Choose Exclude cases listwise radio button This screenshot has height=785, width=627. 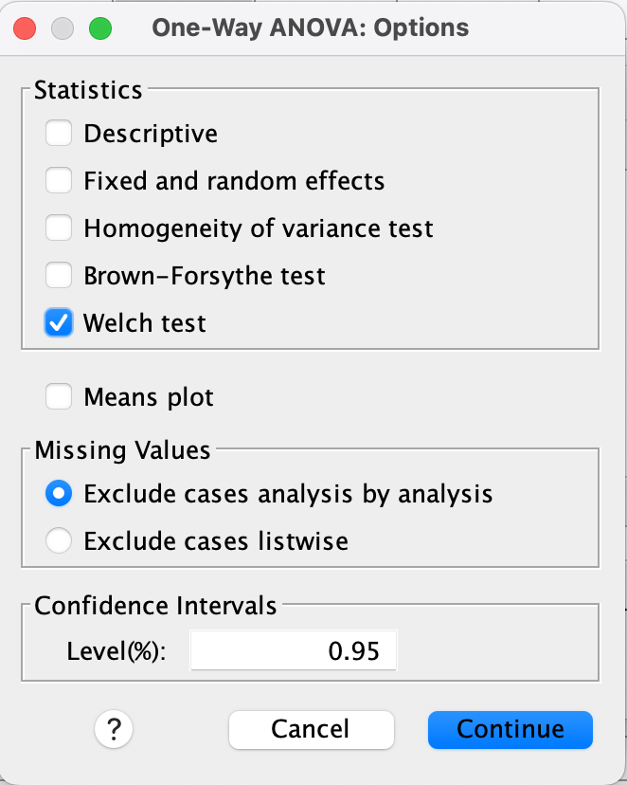[60, 541]
